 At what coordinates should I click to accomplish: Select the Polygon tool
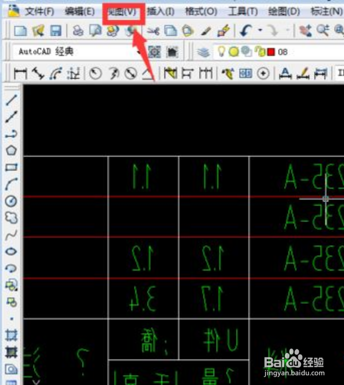11,150
